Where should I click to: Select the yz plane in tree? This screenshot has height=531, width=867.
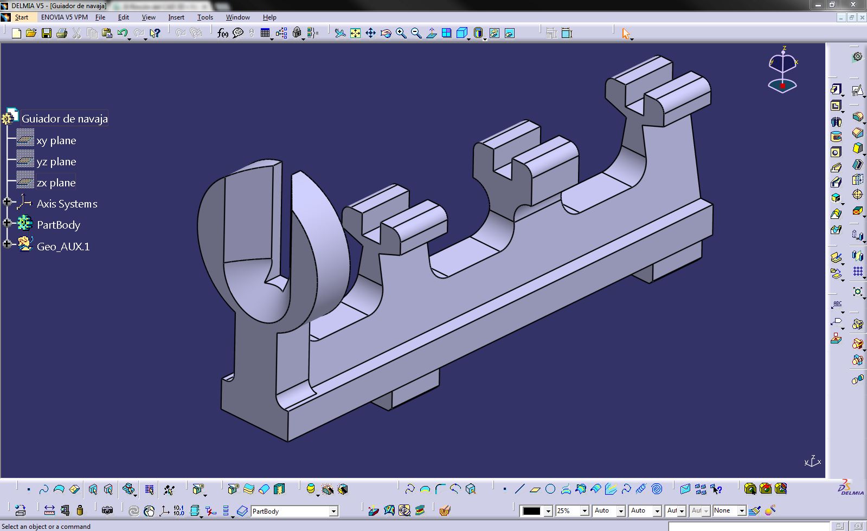click(56, 161)
